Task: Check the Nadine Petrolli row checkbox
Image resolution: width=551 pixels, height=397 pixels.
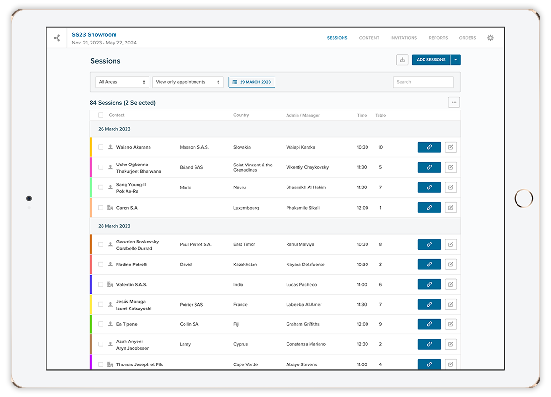Action: click(x=101, y=265)
